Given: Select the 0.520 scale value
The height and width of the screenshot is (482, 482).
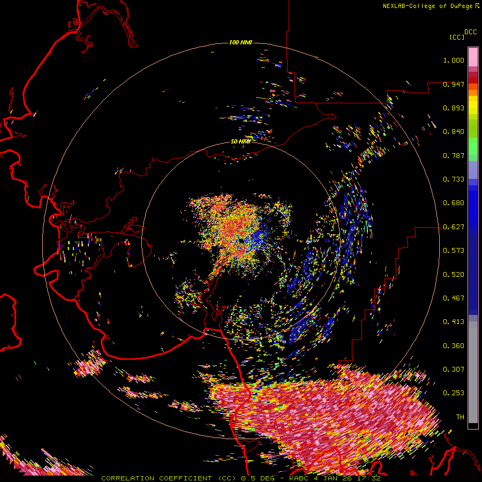Looking at the screenshot, I should (x=454, y=275).
